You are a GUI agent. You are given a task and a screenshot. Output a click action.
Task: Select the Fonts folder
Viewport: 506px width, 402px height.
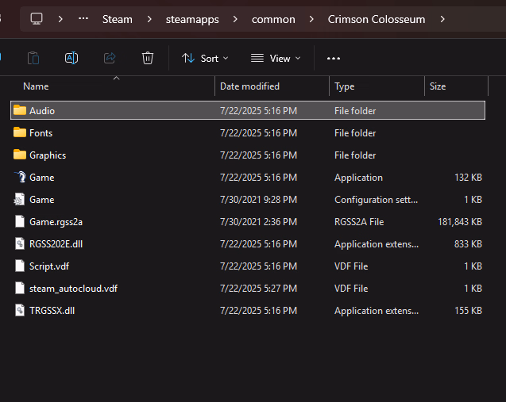tap(248, 132)
